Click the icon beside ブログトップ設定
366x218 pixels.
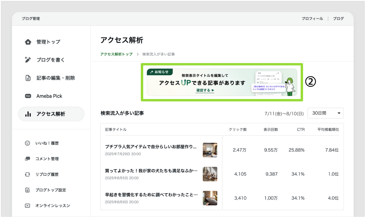click(27, 190)
